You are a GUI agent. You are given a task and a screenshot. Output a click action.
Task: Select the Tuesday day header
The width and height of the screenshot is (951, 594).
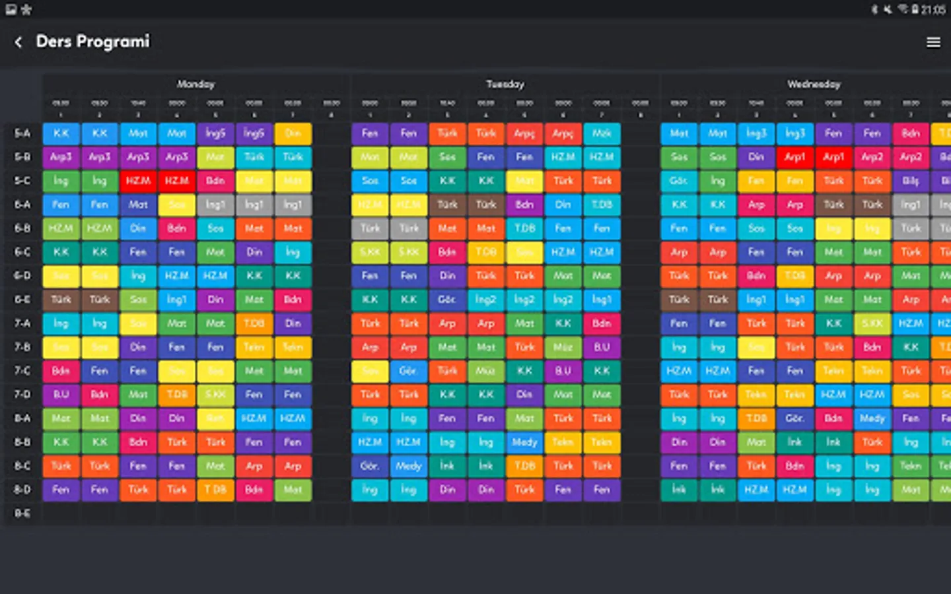(505, 84)
